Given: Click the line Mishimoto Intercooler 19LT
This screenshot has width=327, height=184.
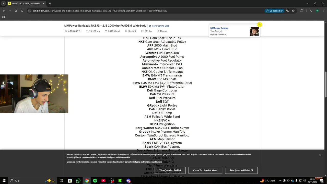Looking at the screenshot, I should (x=162, y=64).
